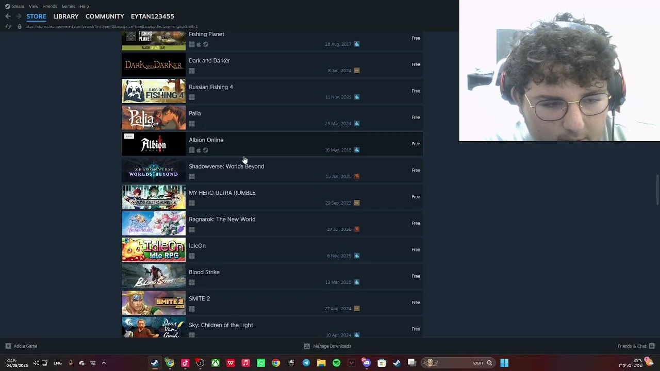Open the Albion Online options ellipsis badge
This screenshot has height=371, width=660.
pos(129,137)
